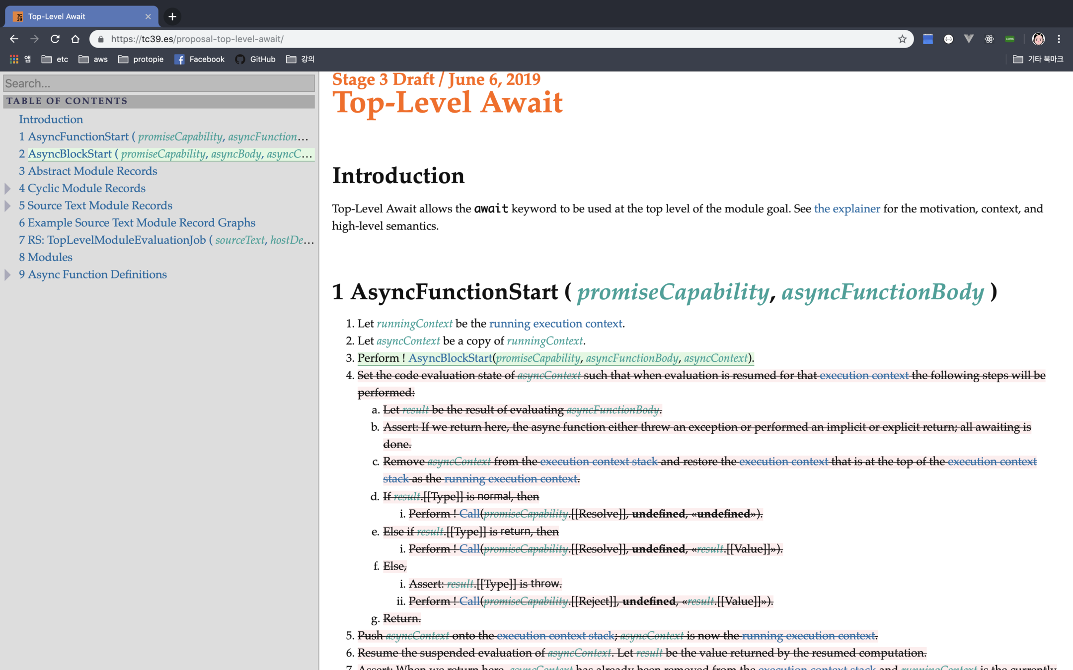Open the protopie bookmarks folder

point(141,59)
